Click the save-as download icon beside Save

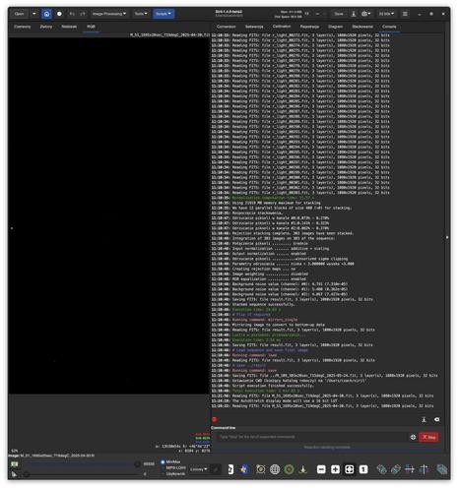(354, 14)
